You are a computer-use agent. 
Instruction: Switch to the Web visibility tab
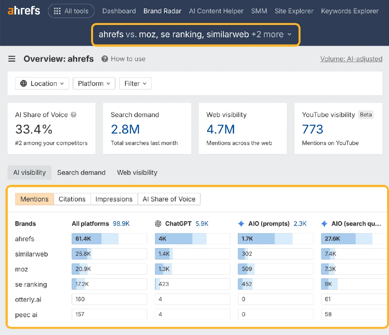pyautogui.click(x=137, y=173)
